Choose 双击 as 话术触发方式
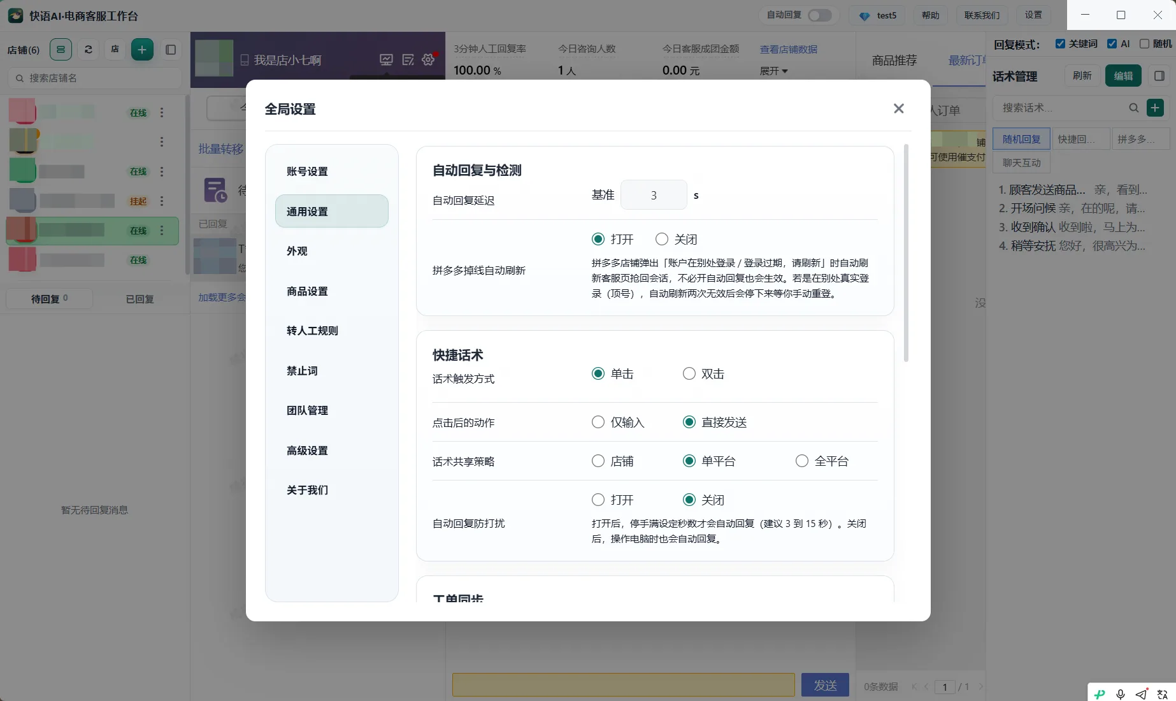The image size is (1176, 701). 689,373
